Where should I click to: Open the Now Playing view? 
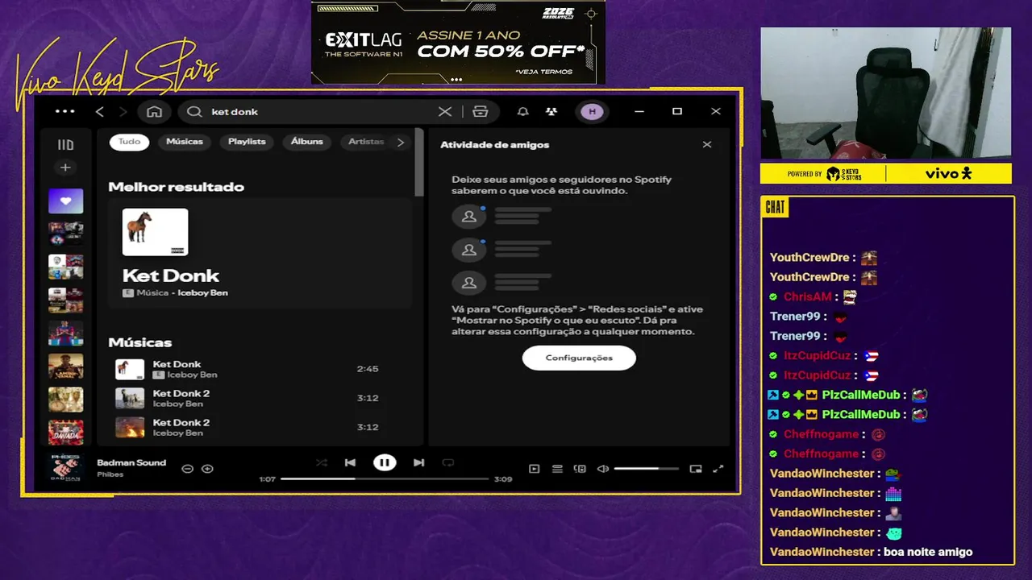coord(534,469)
